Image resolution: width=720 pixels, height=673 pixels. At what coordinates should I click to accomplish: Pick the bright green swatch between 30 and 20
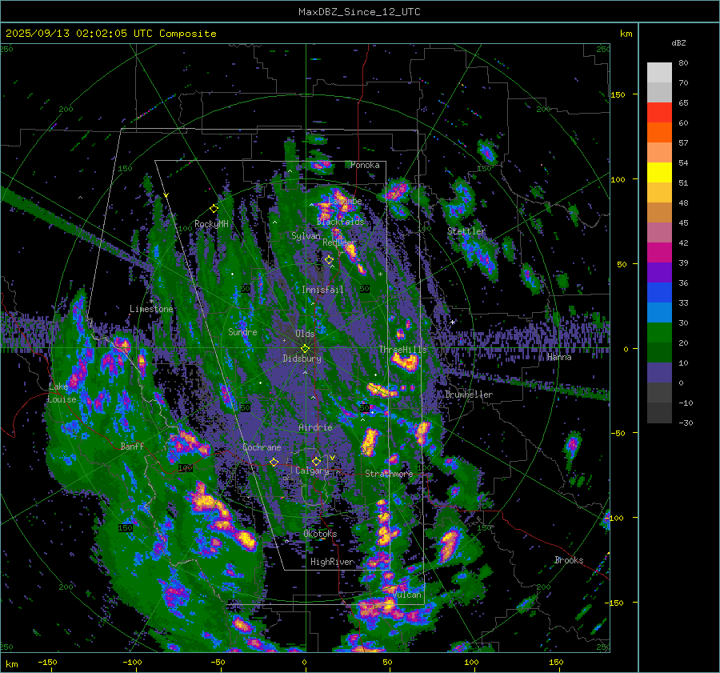tap(659, 333)
